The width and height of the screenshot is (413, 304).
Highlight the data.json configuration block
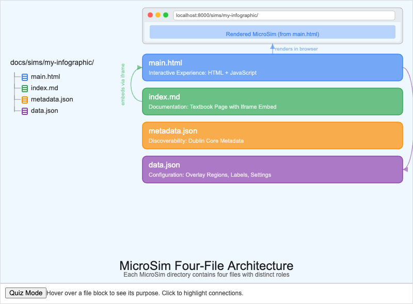(272, 169)
